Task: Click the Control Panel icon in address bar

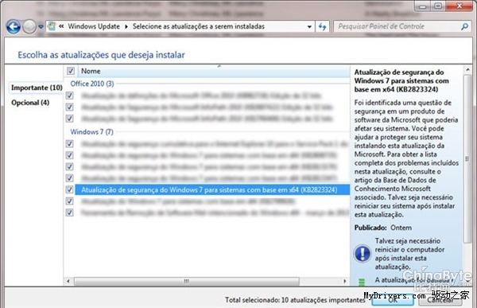Action: coord(52,26)
